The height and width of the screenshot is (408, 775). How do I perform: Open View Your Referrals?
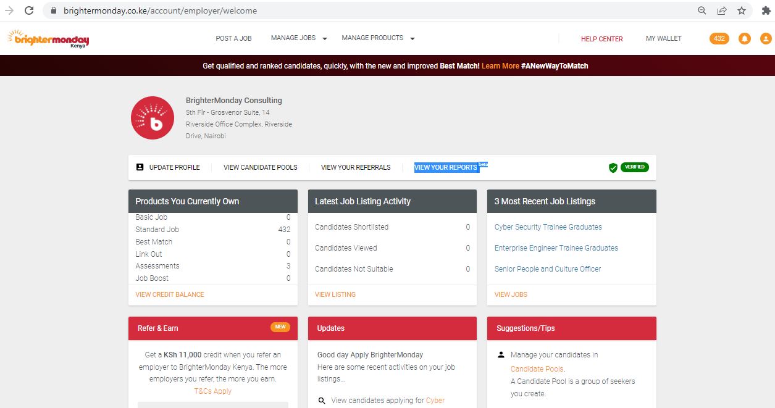tap(356, 167)
